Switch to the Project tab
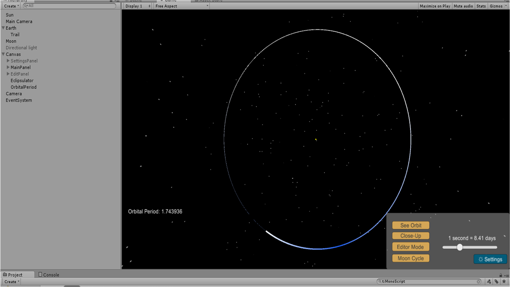Screen dimensions: 510x287 [x=18, y=275]
